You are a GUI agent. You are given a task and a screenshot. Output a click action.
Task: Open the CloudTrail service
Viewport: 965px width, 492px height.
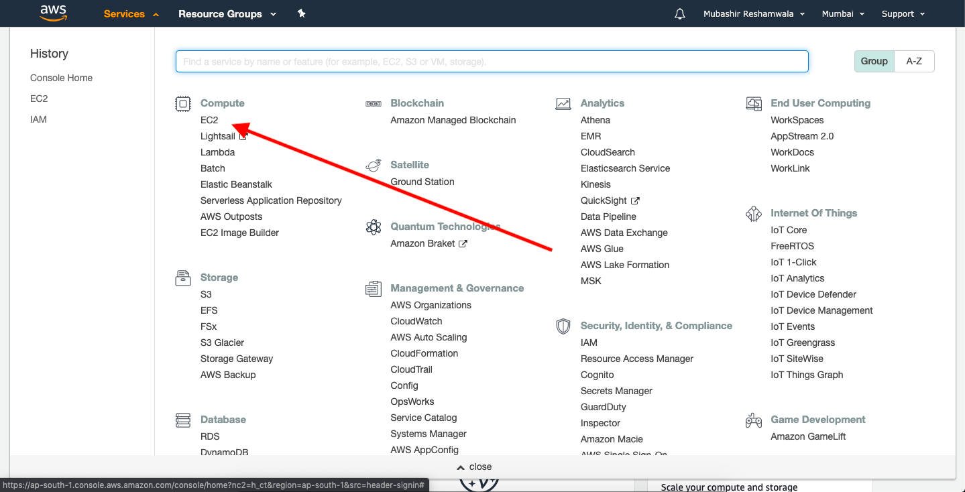(x=412, y=369)
